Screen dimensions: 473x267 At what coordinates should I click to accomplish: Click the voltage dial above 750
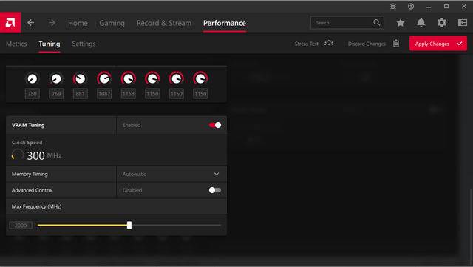click(x=33, y=79)
